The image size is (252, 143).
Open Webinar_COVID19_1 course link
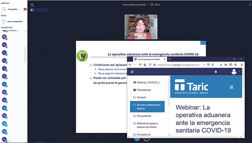(147, 83)
